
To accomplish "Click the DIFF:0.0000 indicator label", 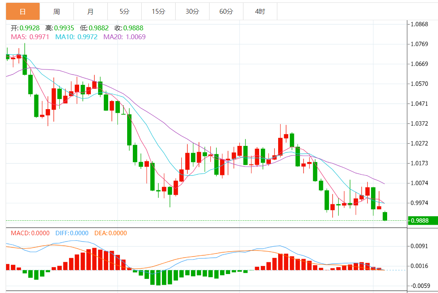I will (x=72, y=233).
